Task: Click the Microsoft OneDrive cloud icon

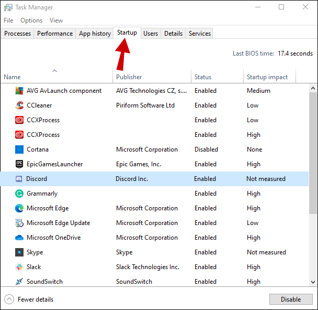Action: tap(19, 238)
